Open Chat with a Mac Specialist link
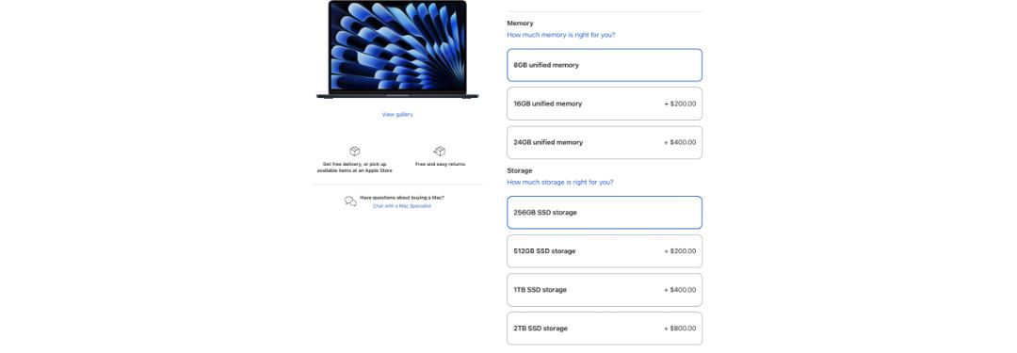 401,206
